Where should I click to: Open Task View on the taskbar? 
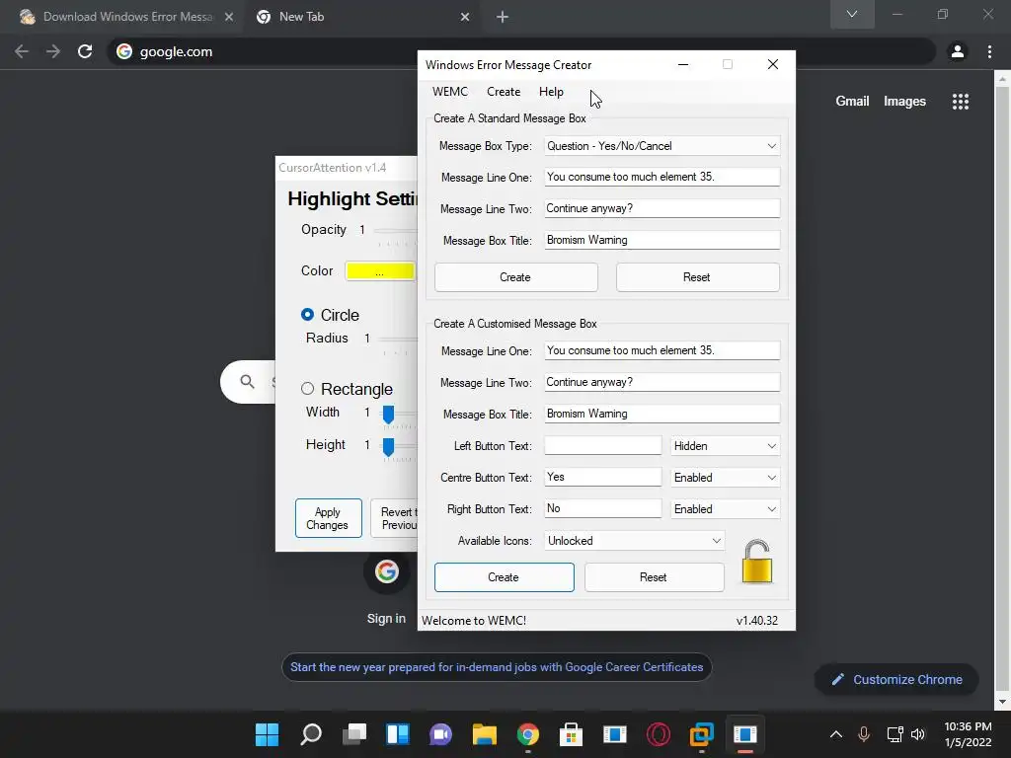click(354, 734)
